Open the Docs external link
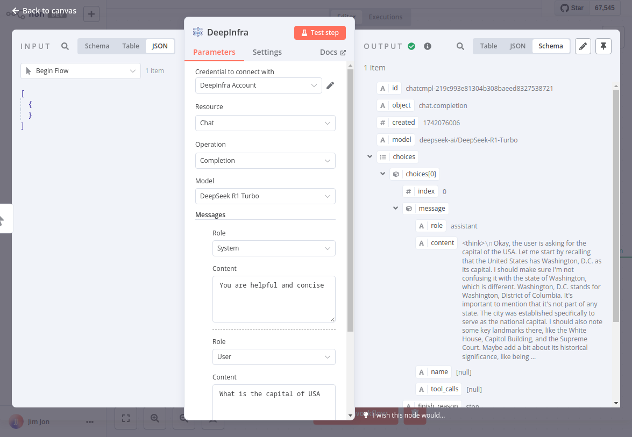Screen dimensions: 632x437 pyautogui.click(x=332, y=52)
